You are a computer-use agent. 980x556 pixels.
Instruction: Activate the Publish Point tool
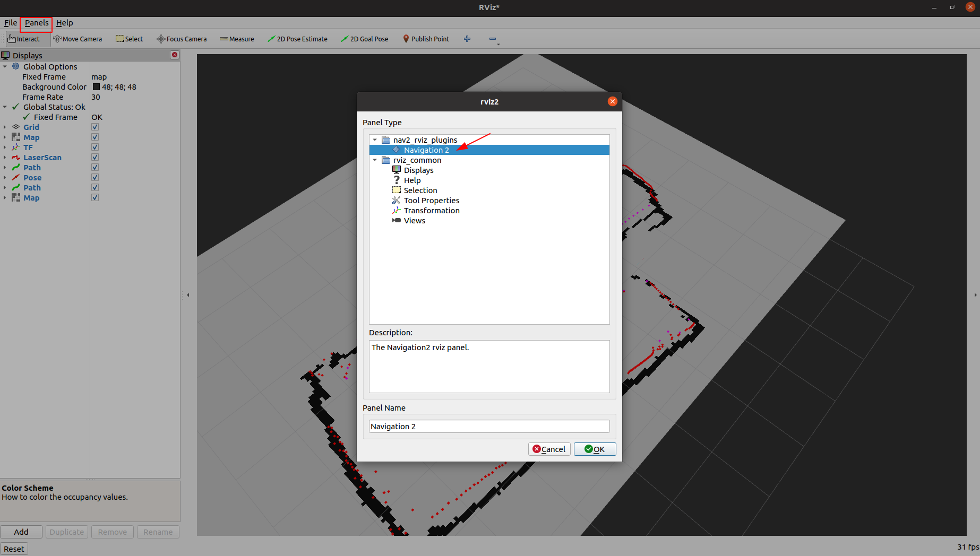tap(426, 39)
